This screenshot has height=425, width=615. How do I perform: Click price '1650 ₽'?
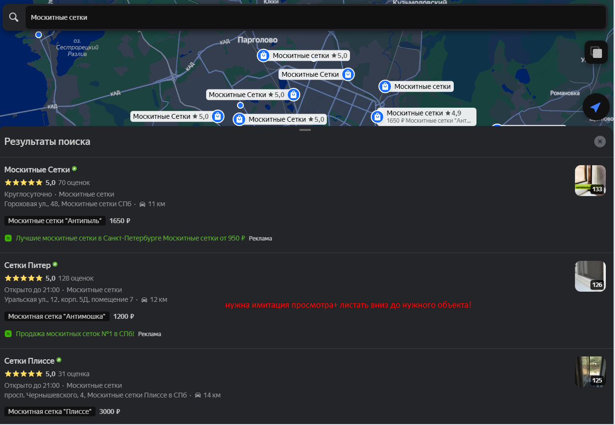[x=120, y=221]
